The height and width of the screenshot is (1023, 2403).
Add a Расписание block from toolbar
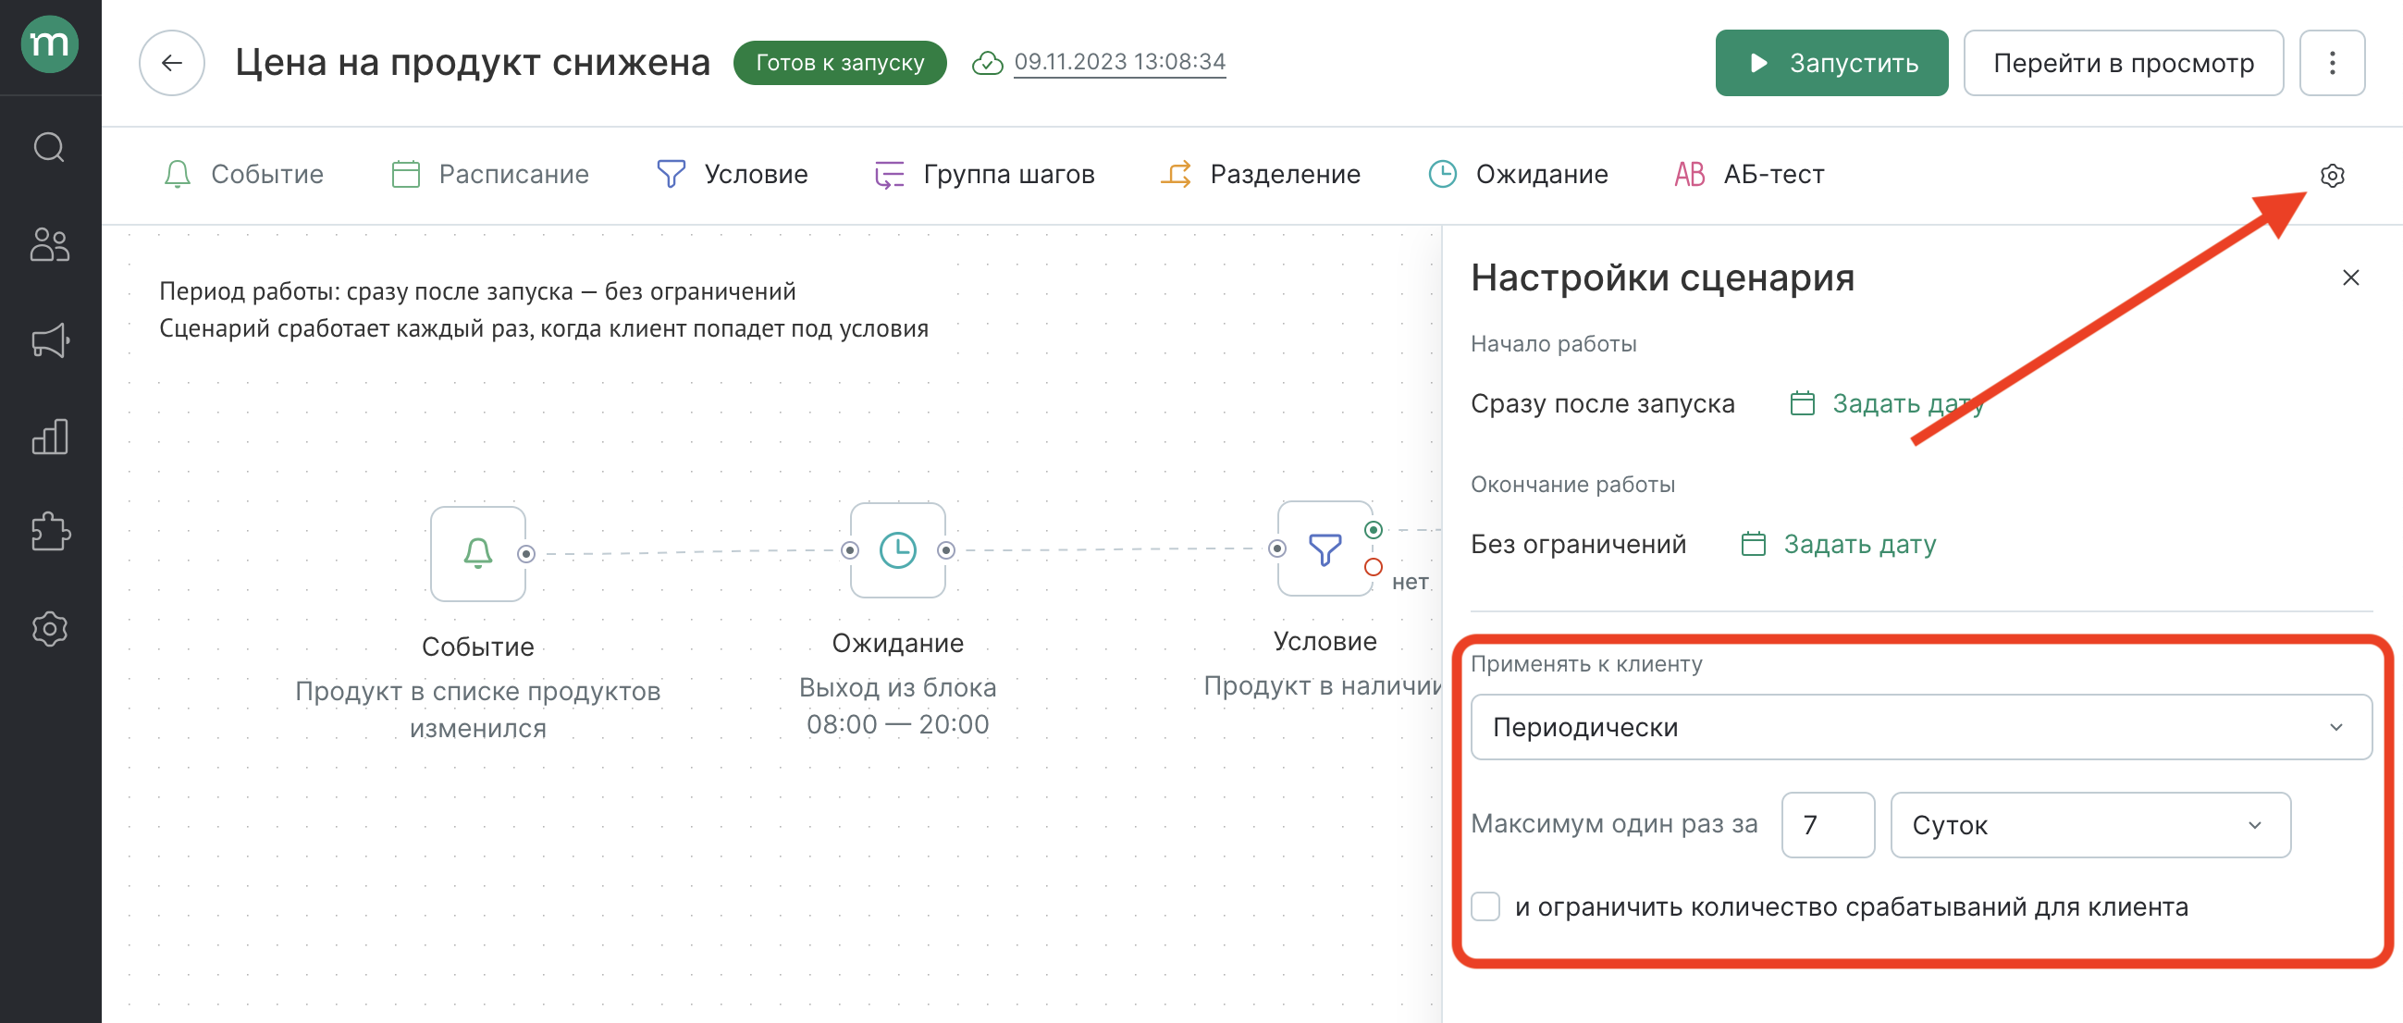click(x=490, y=175)
